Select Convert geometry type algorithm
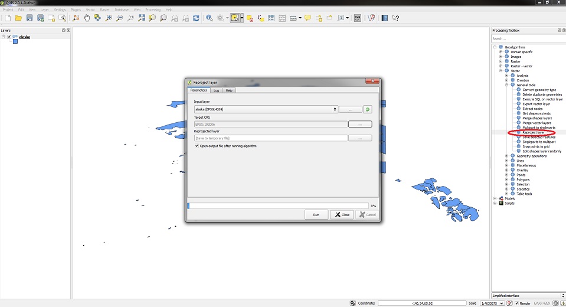Image resolution: width=566 pixels, height=307 pixels. click(539, 90)
